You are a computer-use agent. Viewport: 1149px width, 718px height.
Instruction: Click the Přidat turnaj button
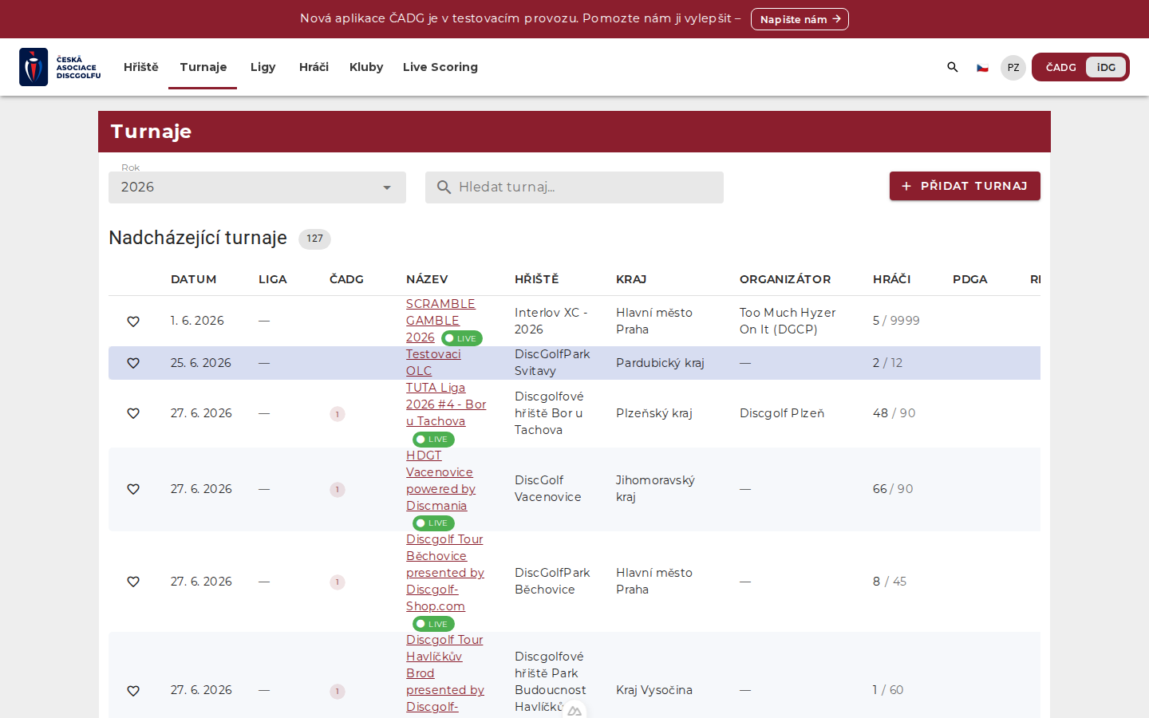pyautogui.click(x=965, y=186)
